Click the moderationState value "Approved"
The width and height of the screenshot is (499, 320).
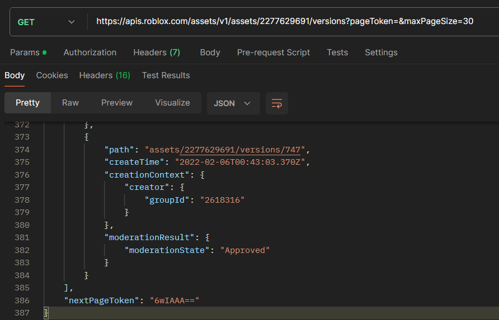[245, 250]
